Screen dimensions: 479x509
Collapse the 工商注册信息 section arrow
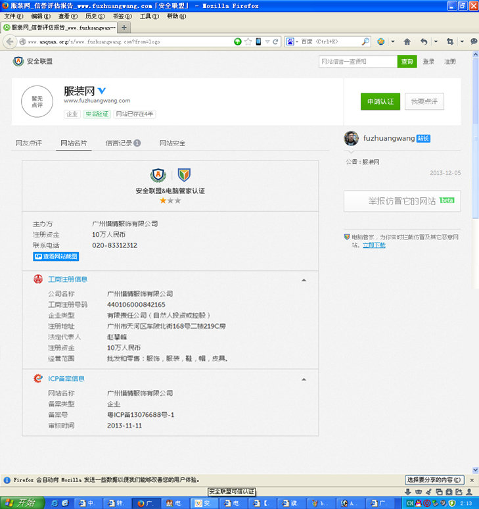point(304,280)
